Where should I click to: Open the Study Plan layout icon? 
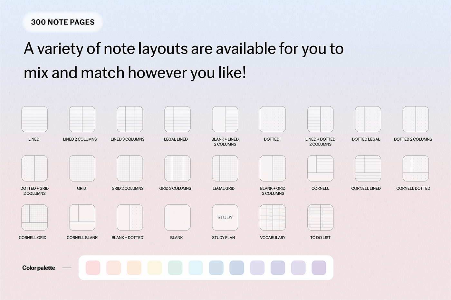pyautogui.click(x=225, y=218)
